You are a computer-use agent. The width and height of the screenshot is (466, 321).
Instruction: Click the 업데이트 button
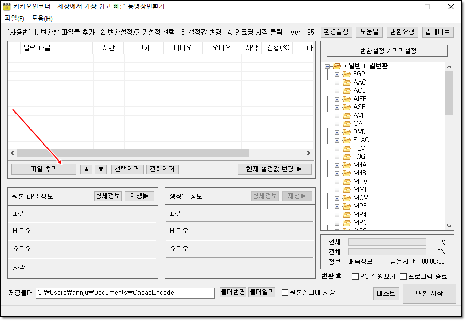click(438, 32)
